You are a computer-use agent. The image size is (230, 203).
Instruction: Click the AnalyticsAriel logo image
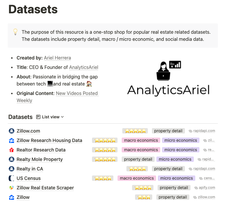(168, 78)
